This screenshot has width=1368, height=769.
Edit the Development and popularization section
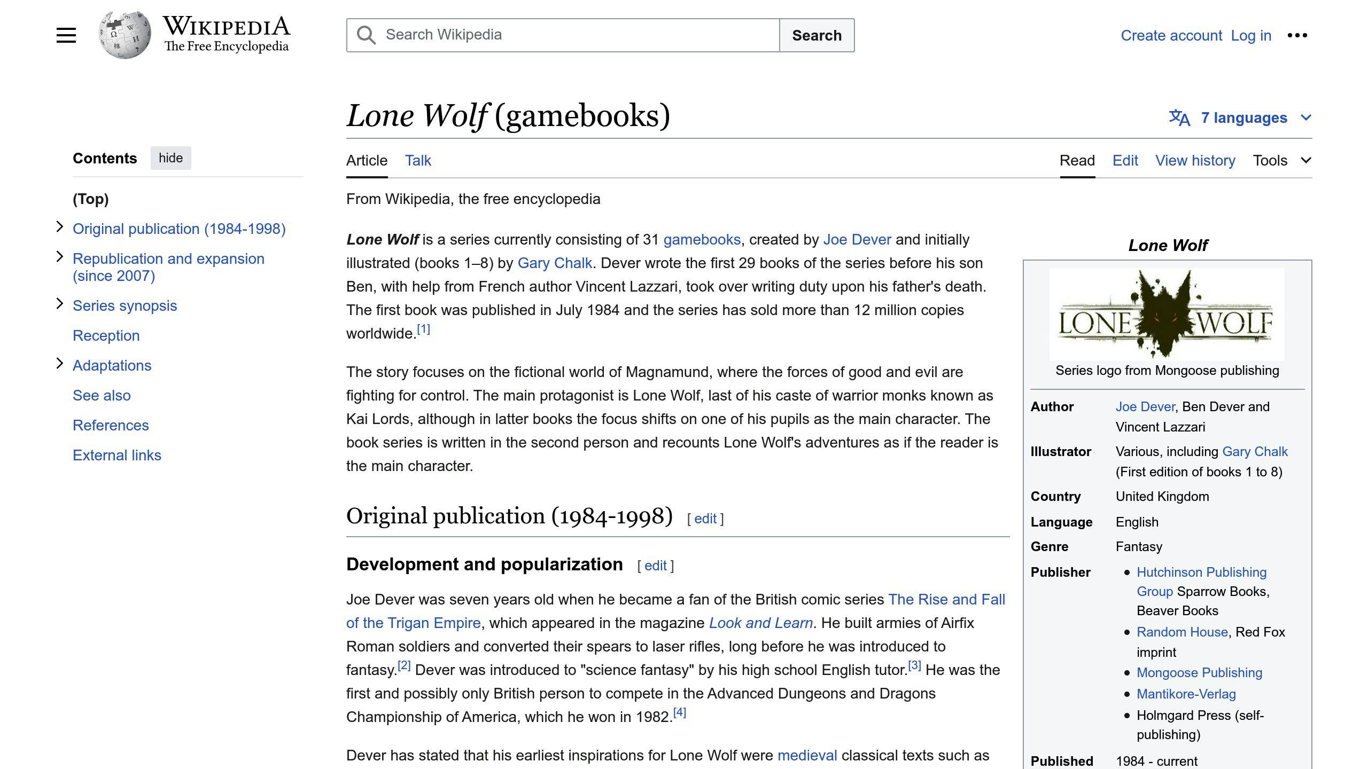coord(655,566)
